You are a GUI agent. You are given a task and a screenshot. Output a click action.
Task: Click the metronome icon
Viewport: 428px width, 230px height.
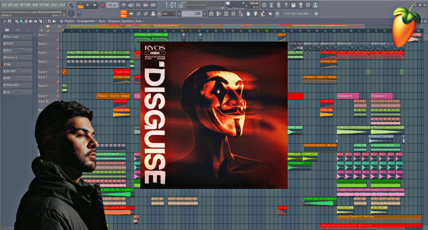pos(124,5)
